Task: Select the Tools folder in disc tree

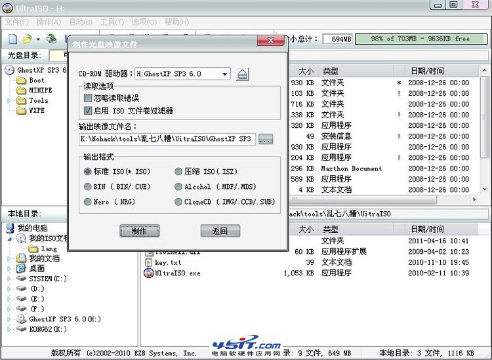Action: pyautogui.click(x=32, y=100)
